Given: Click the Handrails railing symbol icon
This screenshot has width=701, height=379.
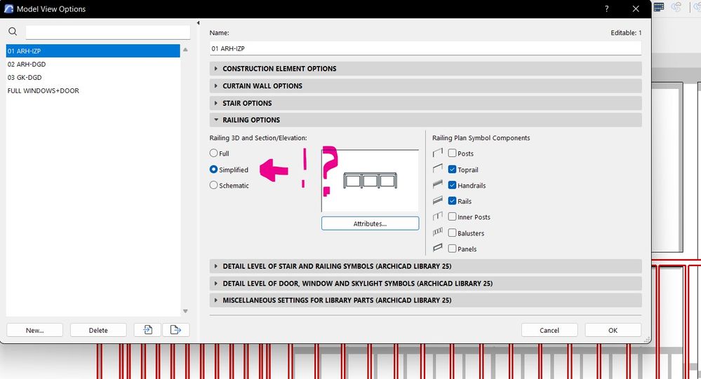Looking at the screenshot, I should click(438, 185).
